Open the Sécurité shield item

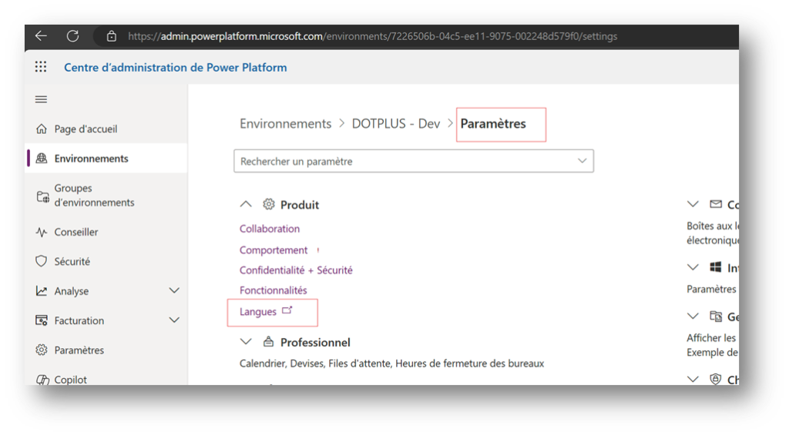(72, 262)
